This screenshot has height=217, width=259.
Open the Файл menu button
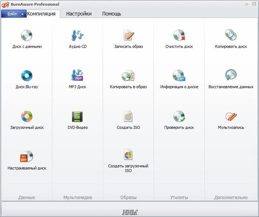point(14,14)
